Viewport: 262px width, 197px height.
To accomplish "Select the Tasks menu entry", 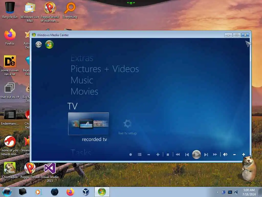I will point(81,152).
